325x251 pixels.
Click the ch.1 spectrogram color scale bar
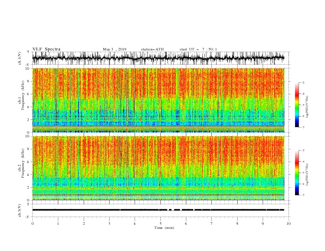pos(297,105)
